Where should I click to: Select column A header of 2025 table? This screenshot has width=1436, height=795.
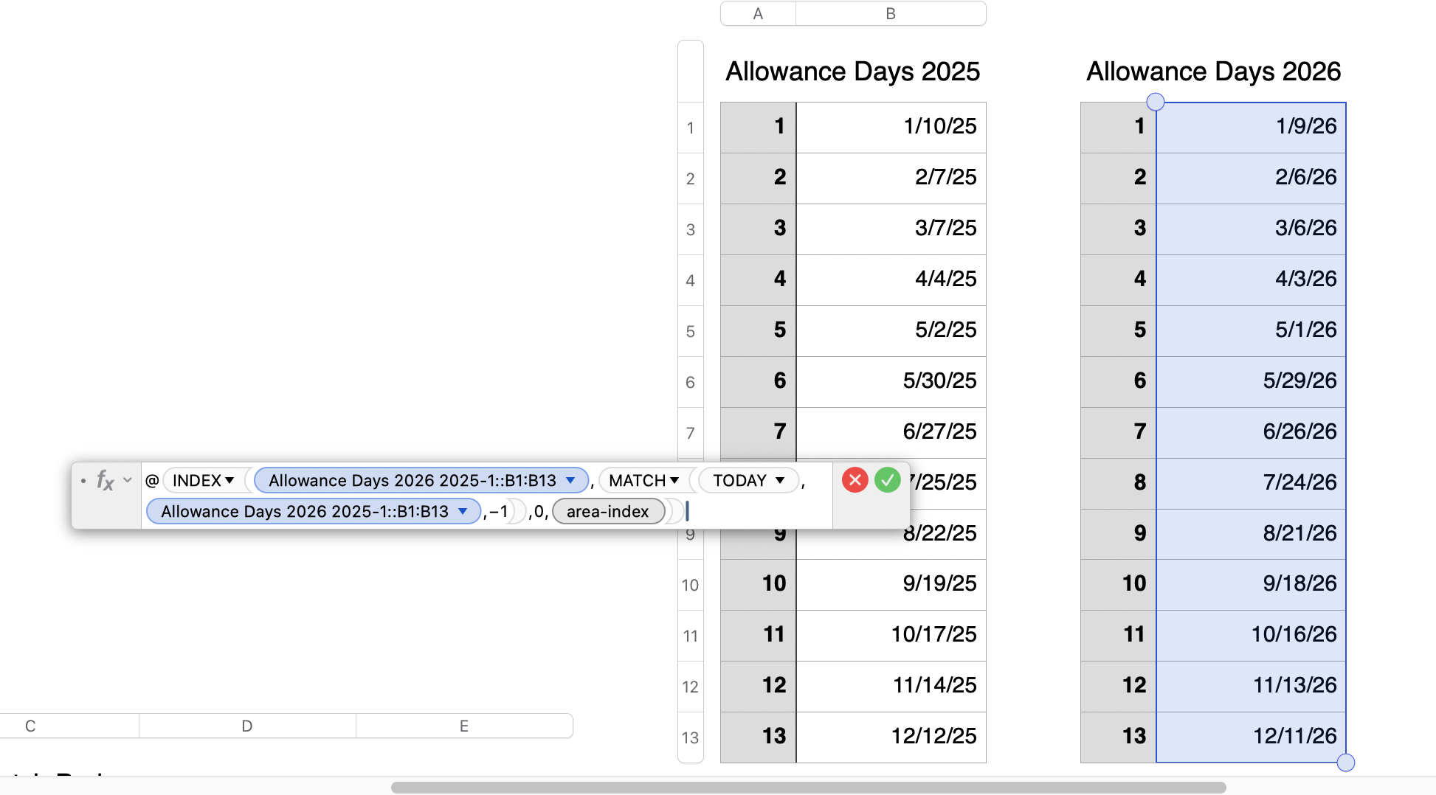click(758, 14)
